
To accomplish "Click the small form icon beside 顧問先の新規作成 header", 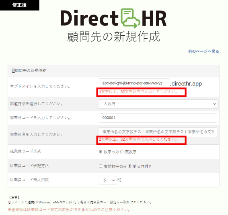I will point(13,71).
